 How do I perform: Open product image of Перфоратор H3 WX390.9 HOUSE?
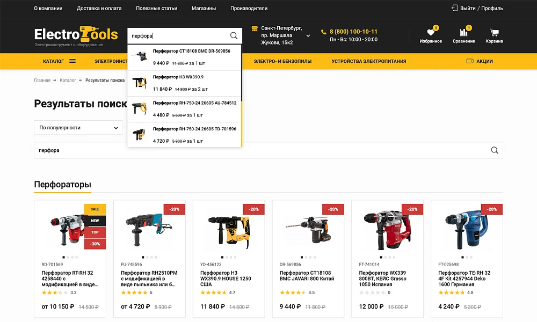pos(229,232)
